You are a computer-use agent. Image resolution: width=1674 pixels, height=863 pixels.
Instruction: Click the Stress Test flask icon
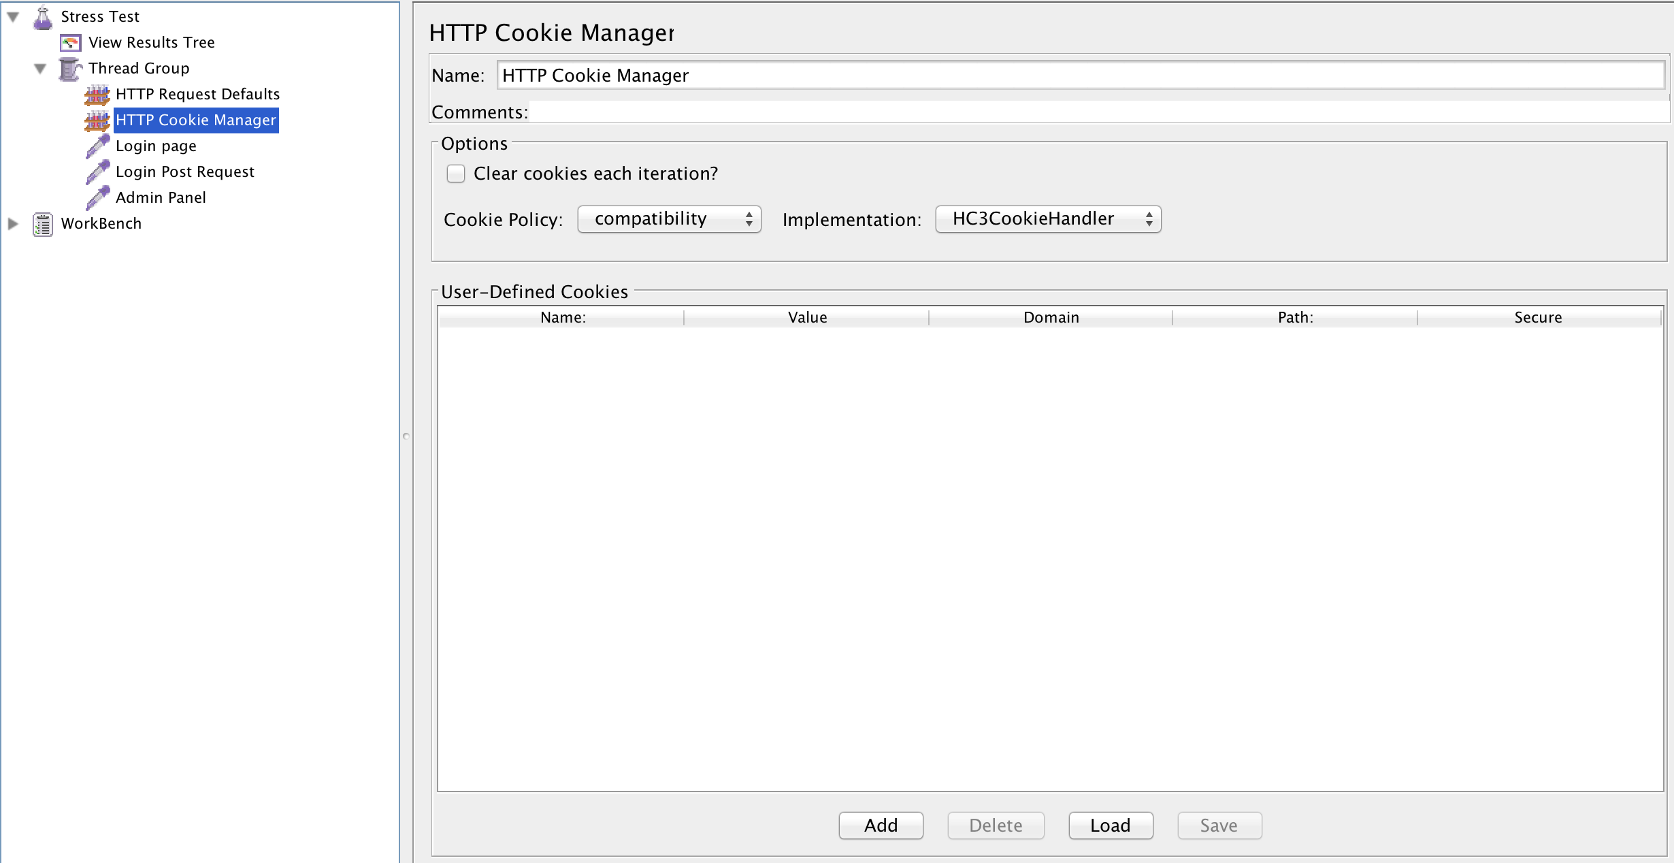[x=43, y=17]
